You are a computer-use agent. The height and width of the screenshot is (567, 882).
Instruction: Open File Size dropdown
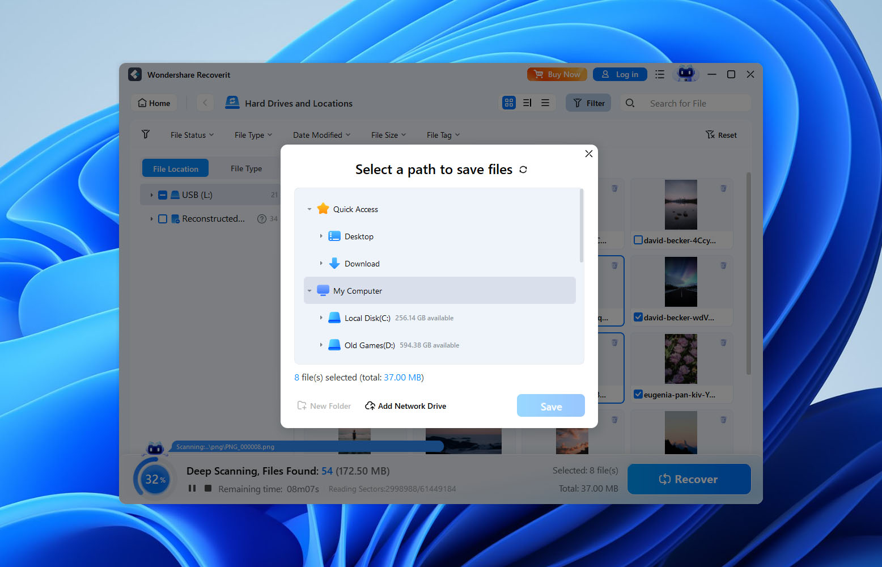[388, 135]
